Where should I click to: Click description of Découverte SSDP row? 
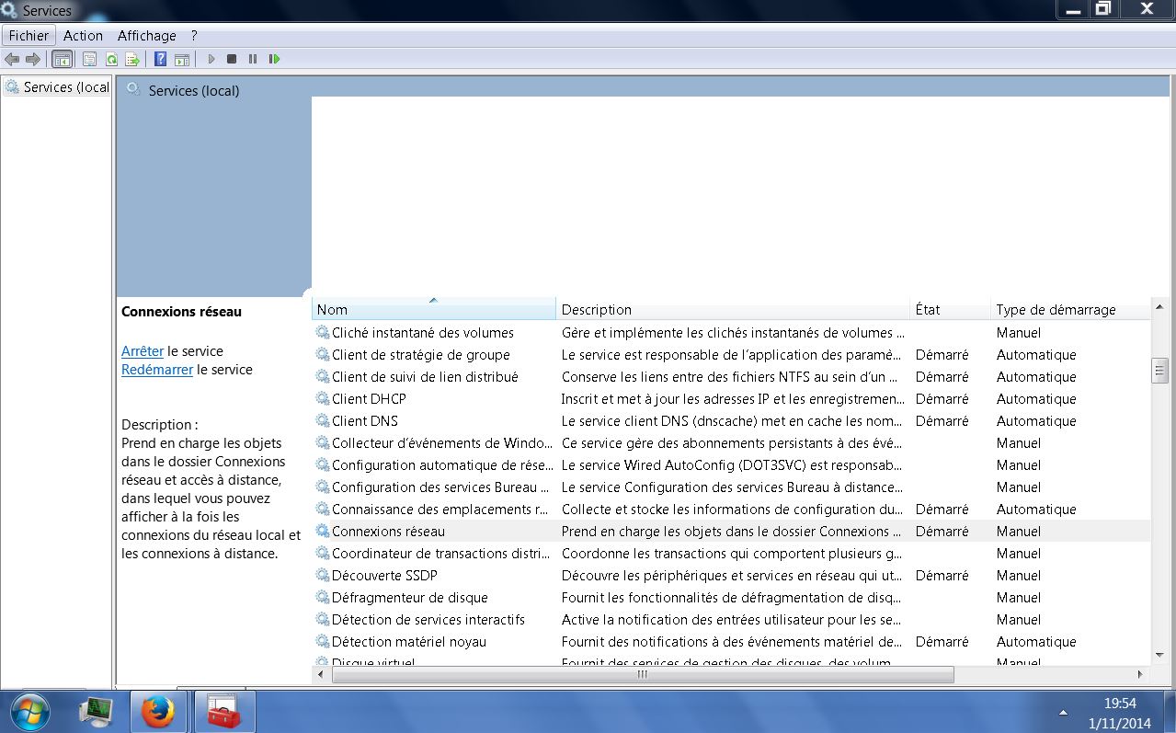(x=732, y=575)
